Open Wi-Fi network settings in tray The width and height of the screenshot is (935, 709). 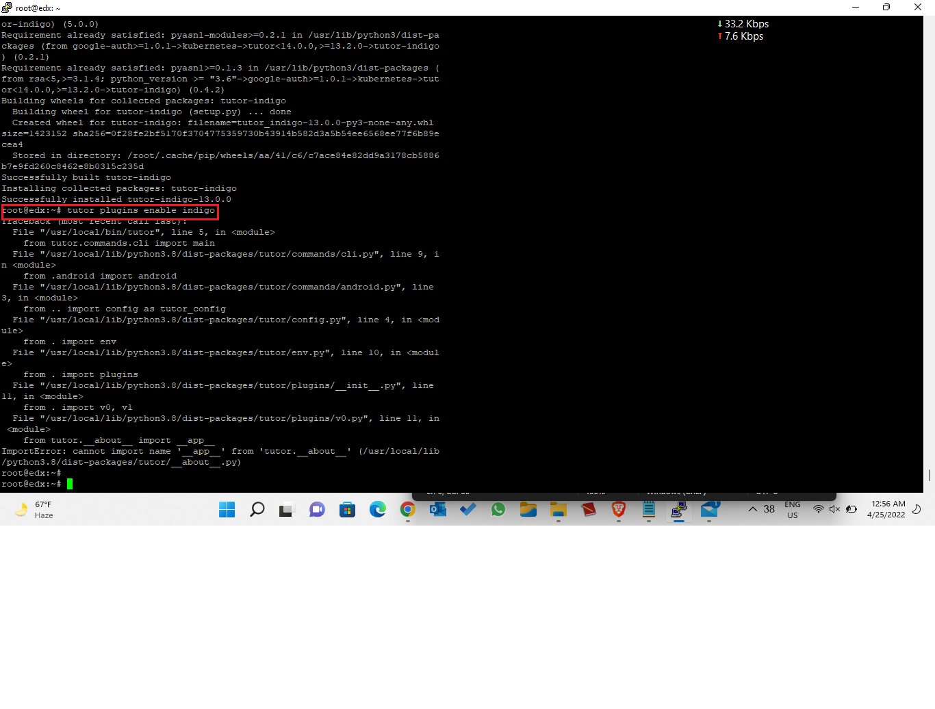pos(818,509)
